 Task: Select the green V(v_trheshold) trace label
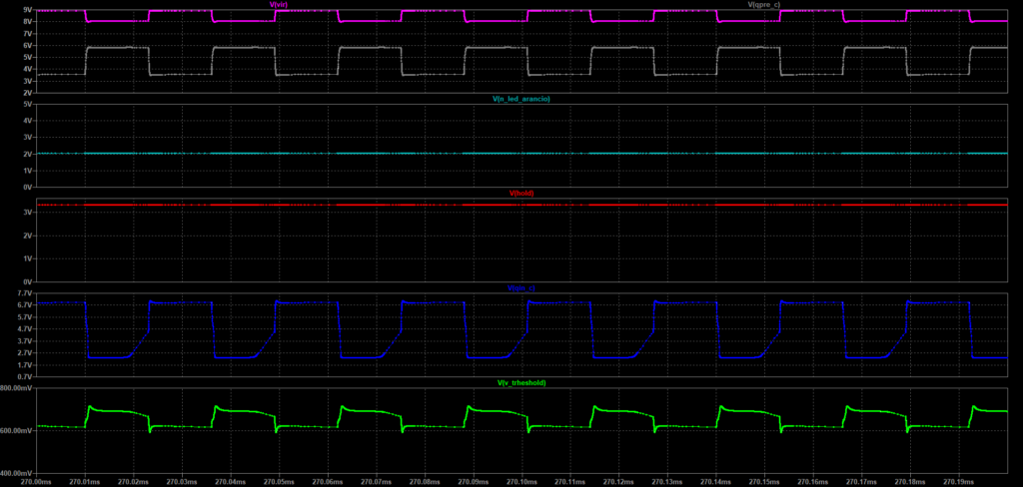point(521,383)
